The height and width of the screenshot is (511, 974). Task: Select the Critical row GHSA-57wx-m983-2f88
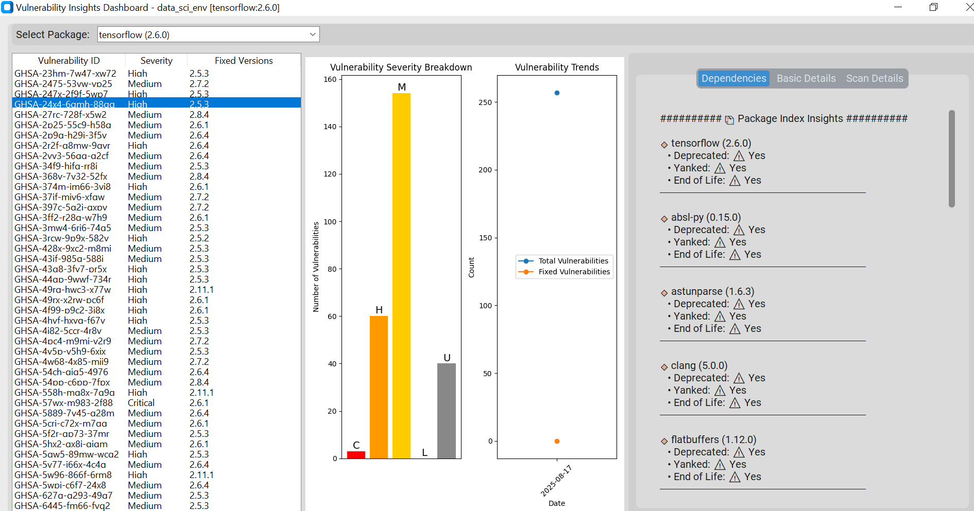pyautogui.click(x=157, y=403)
